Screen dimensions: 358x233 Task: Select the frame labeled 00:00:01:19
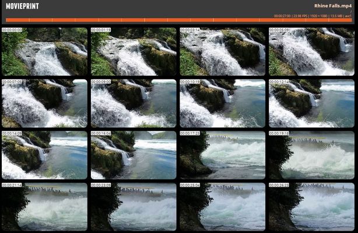point(134,51)
